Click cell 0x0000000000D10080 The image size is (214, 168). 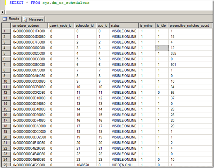click(x=30, y=98)
